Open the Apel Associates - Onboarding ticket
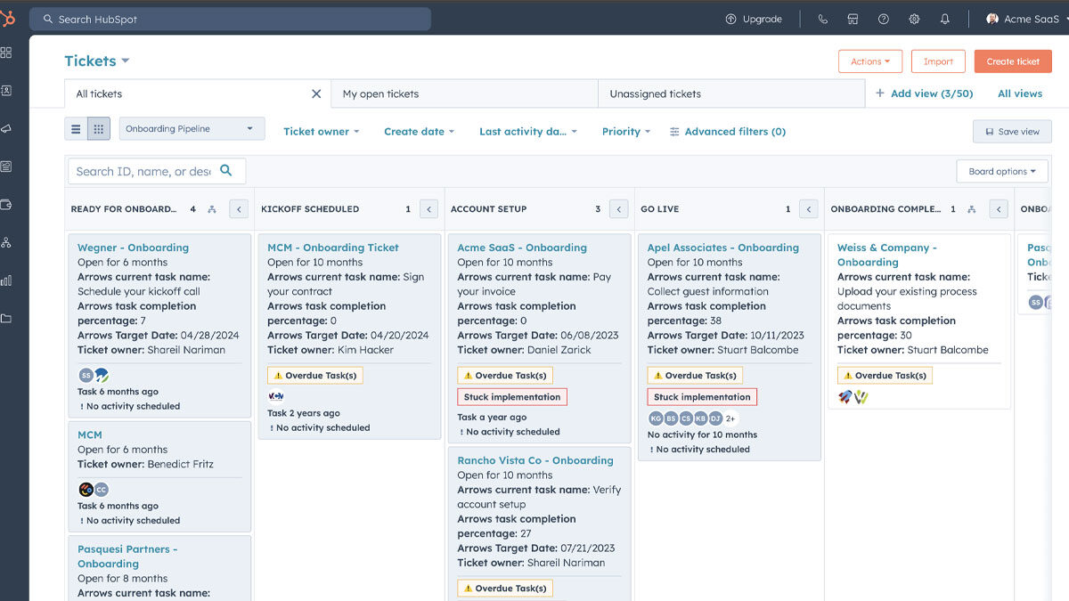Image resolution: width=1069 pixels, height=601 pixels. click(723, 248)
